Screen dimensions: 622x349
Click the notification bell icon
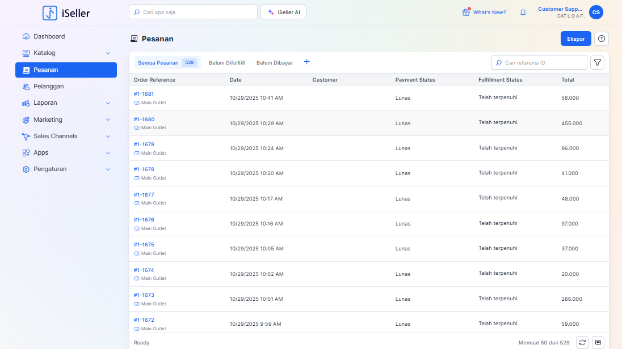click(x=523, y=12)
